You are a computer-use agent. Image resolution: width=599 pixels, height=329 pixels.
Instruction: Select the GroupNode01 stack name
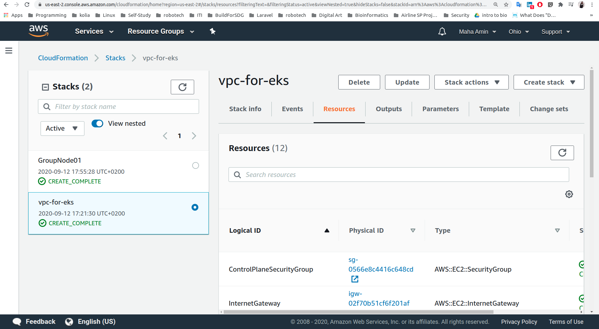tap(59, 160)
